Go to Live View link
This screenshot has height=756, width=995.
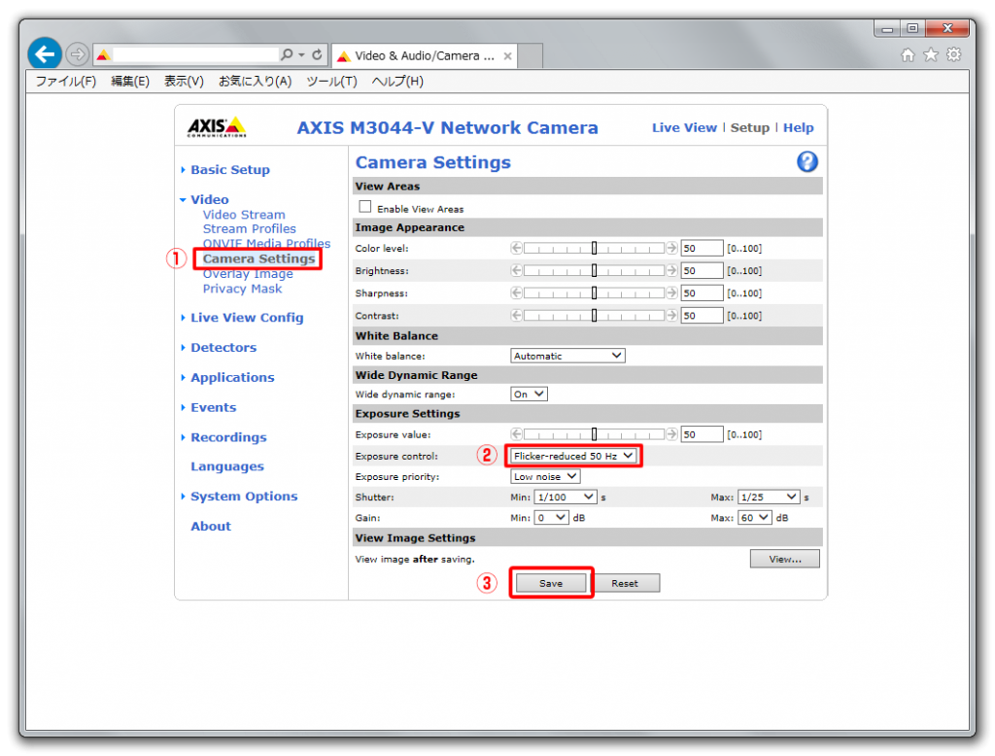[x=684, y=127]
